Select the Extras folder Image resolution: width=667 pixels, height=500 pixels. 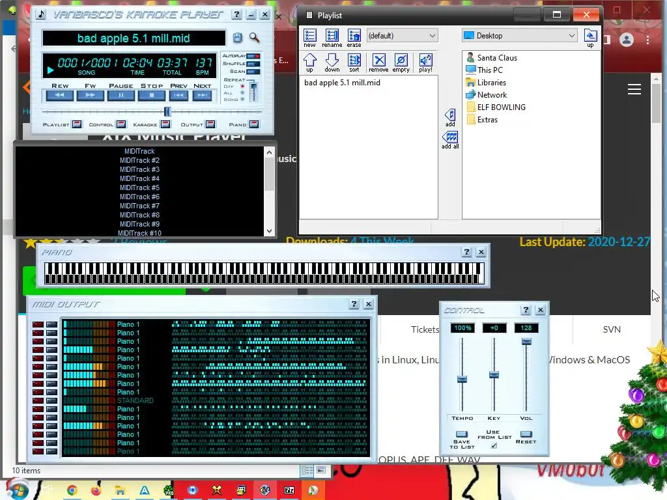click(482, 119)
